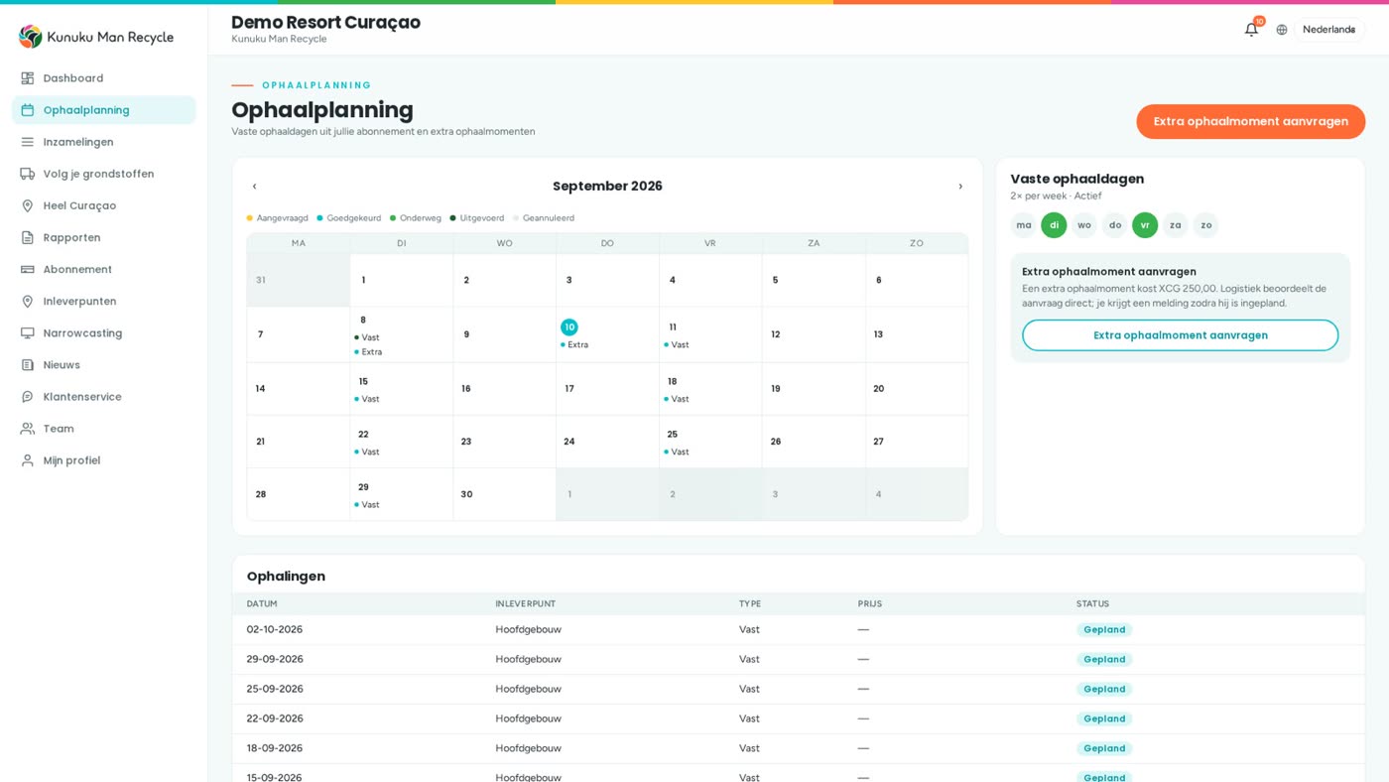Viewport: 1389px width, 782px height.
Task: Open the Rapporten menu item
Action: point(103,237)
